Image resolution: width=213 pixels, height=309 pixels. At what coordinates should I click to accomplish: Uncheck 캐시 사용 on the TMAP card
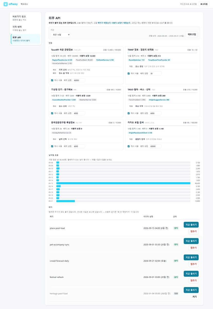tap(129, 74)
